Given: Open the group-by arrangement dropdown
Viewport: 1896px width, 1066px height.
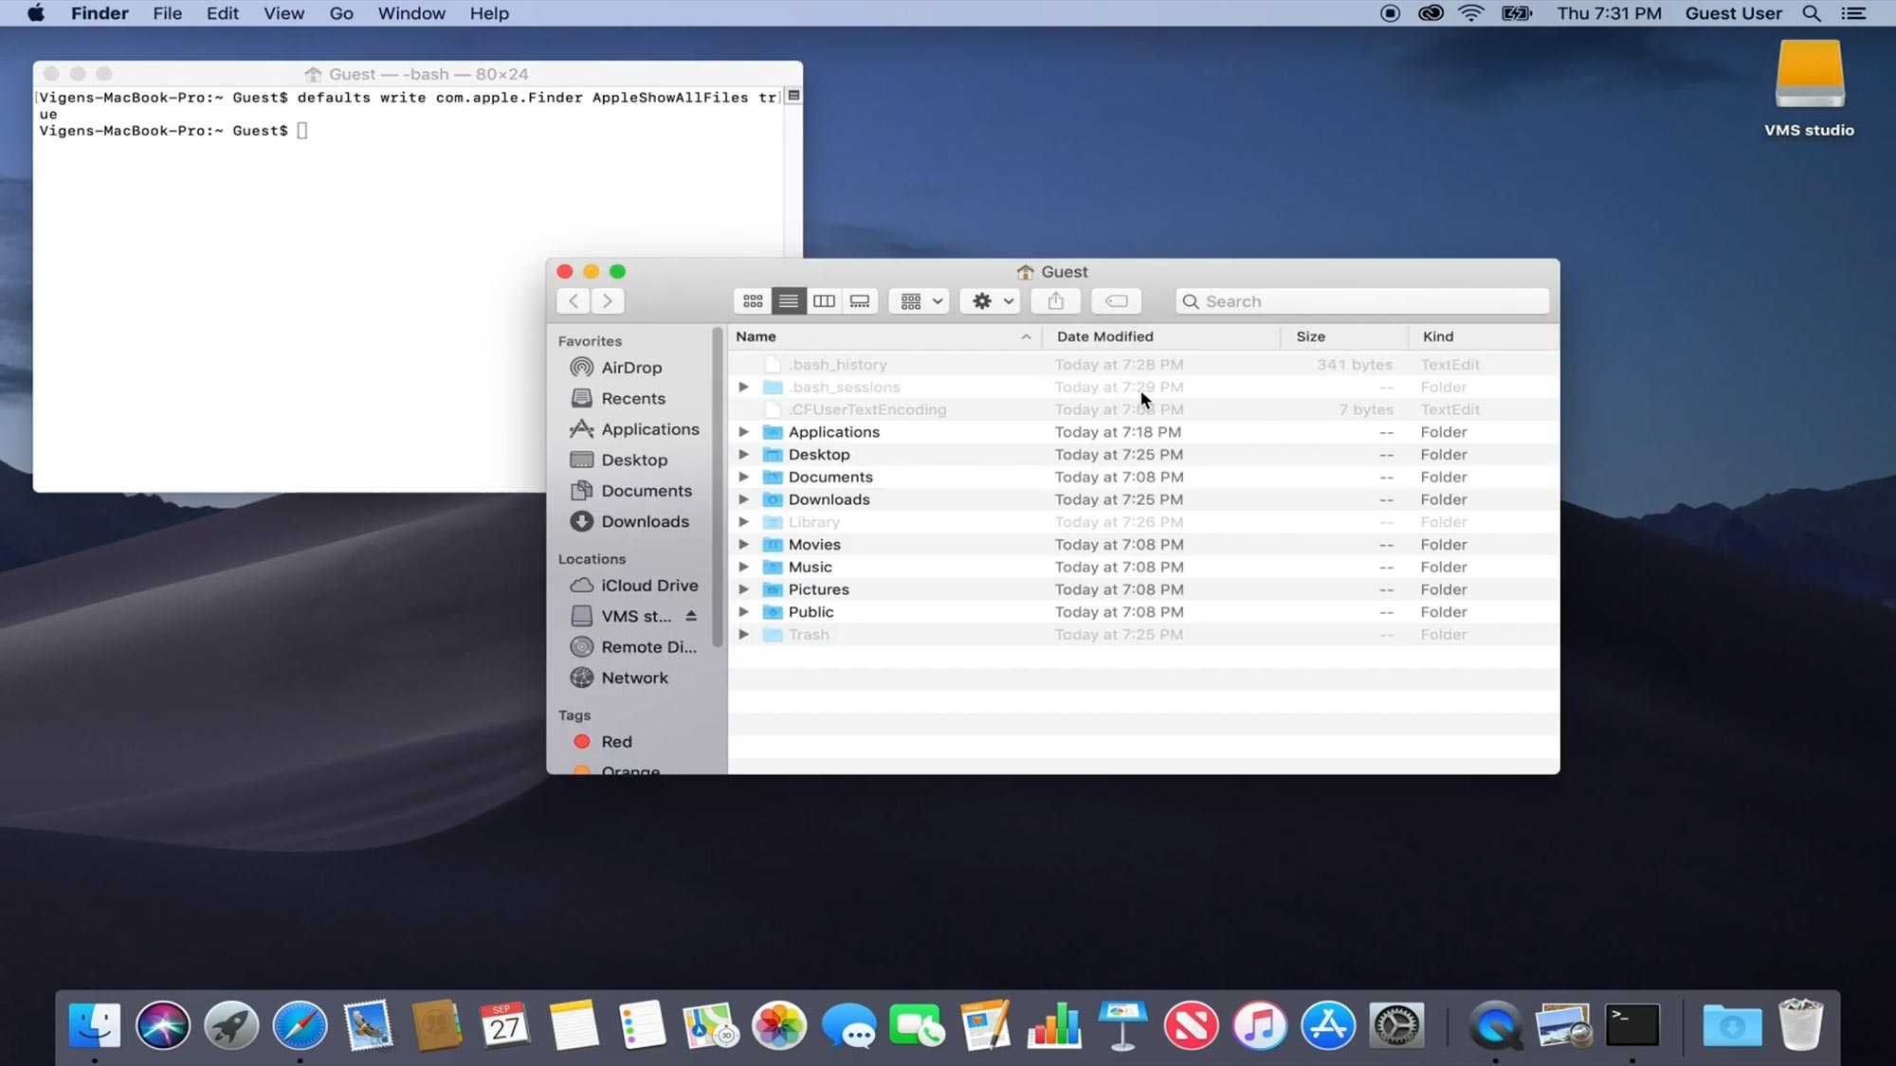Looking at the screenshot, I should 920,301.
